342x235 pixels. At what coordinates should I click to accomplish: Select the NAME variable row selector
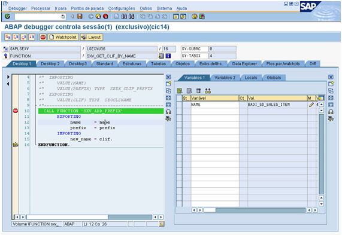click(x=179, y=105)
